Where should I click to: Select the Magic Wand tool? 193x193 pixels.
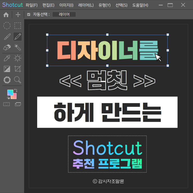tap(18, 47)
